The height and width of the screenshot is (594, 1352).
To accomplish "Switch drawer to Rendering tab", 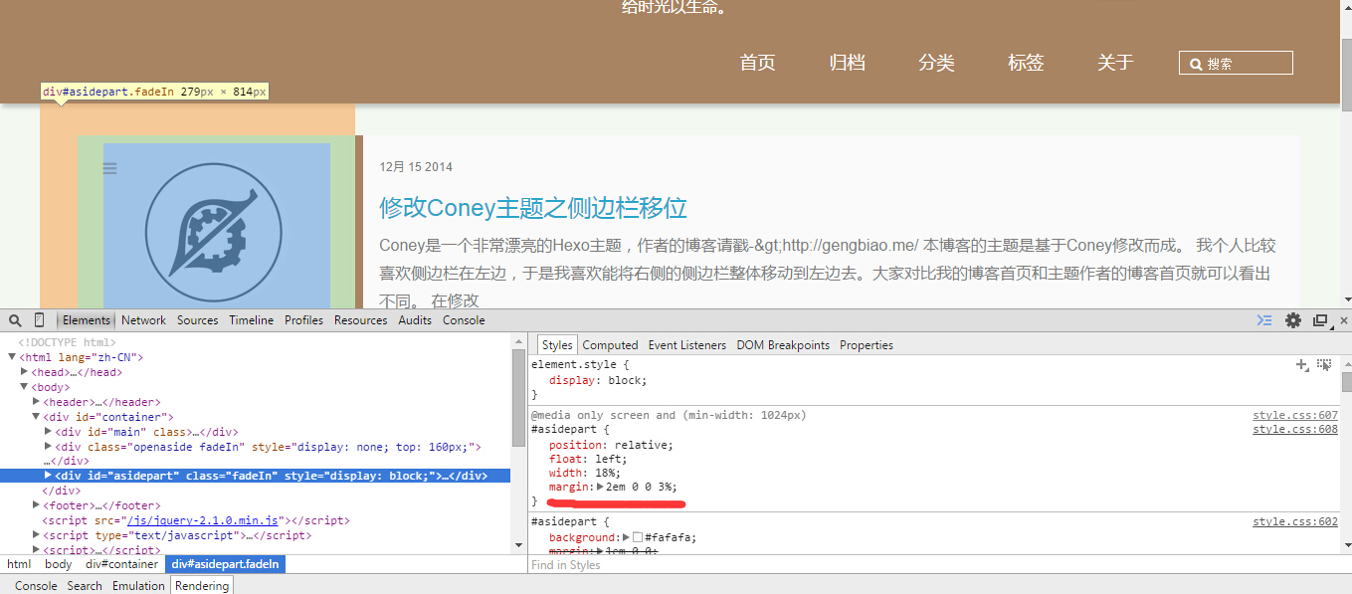I will coord(202,586).
